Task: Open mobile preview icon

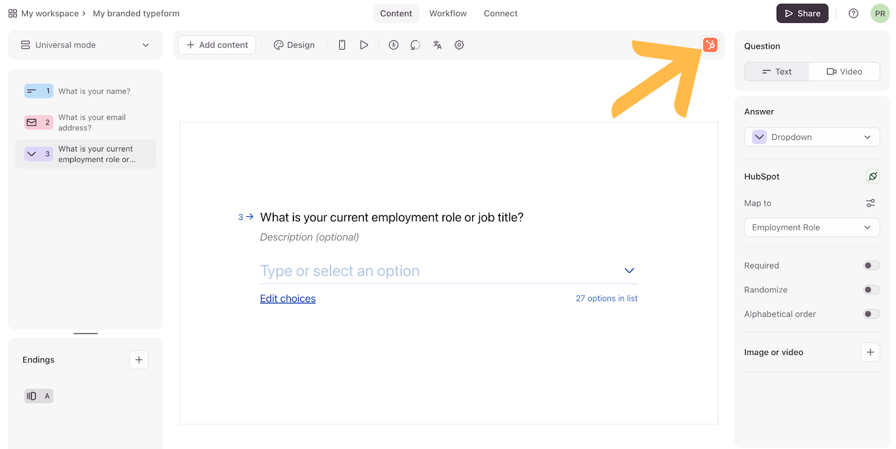Action: pyautogui.click(x=342, y=45)
